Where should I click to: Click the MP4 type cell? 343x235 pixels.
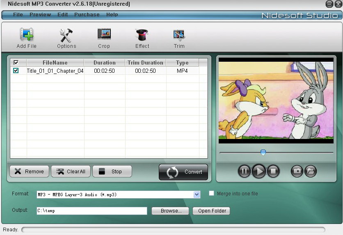pos(182,71)
